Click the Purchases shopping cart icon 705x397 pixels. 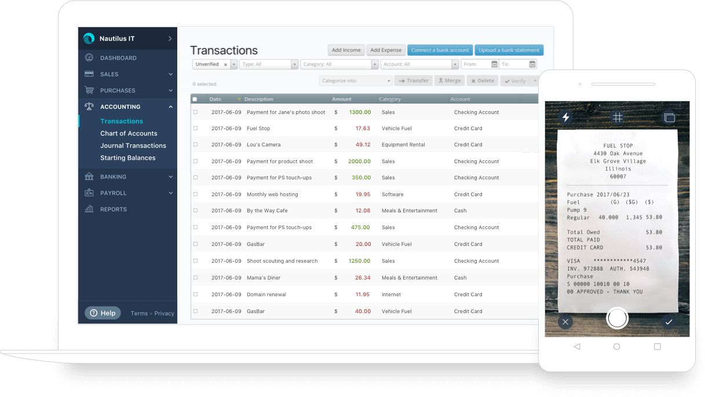click(89, 90)
